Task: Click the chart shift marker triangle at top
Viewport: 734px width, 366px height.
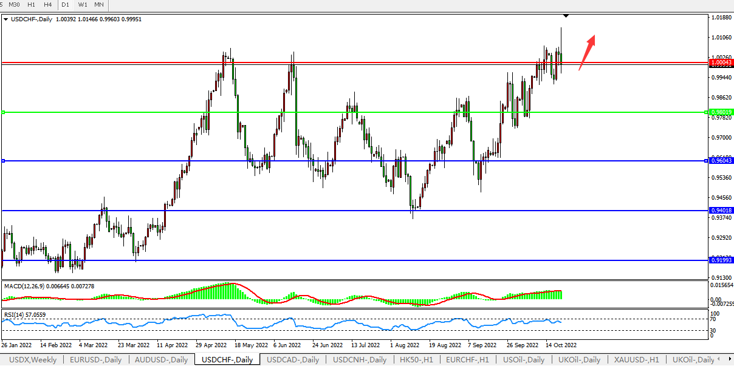Action: [x=566, y=16]
